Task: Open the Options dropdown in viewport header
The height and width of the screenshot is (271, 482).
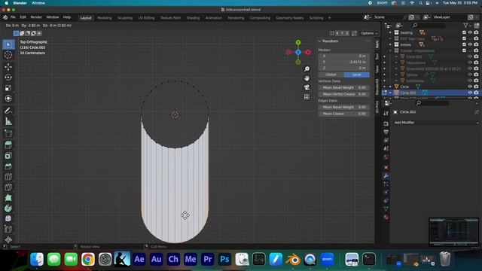Action: (x=369, y=33)
